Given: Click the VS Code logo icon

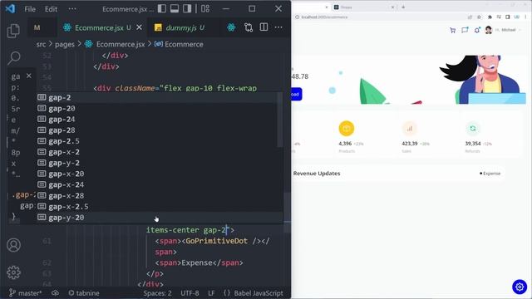Looking at the screenshot, I should [10, 8].
